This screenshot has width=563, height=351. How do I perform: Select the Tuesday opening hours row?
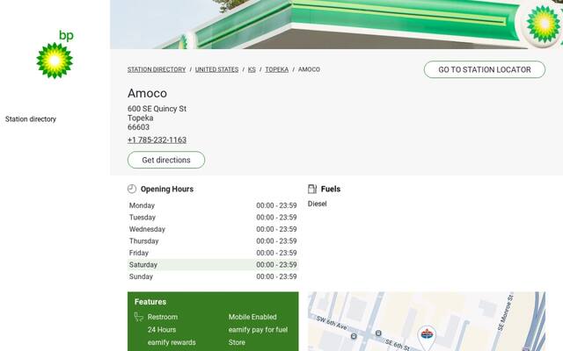pos(213,218)
